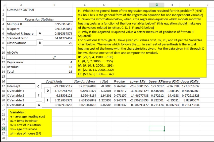214x142 pixels.
Task: Click the SUMMARY OUTPUT cell
Action: tap(21, 10)
